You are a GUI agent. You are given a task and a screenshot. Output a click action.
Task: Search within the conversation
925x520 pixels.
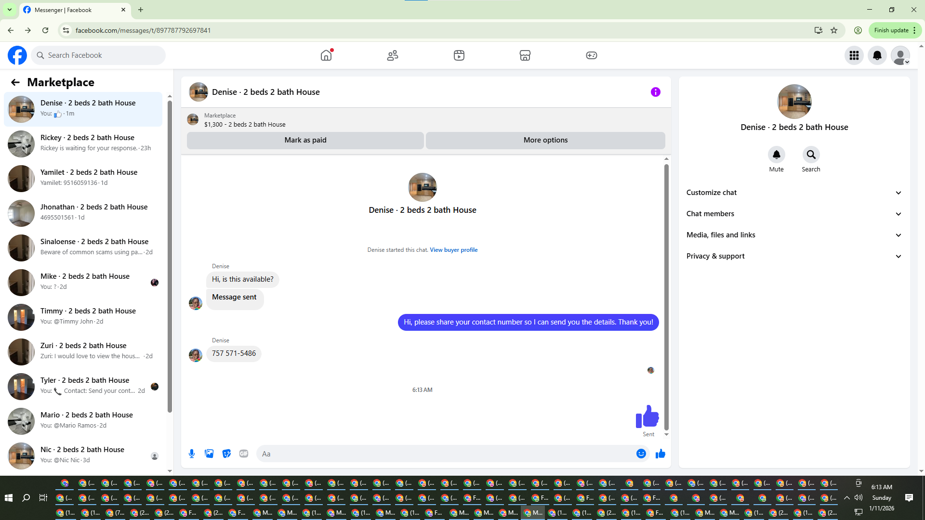pos(811,155)
